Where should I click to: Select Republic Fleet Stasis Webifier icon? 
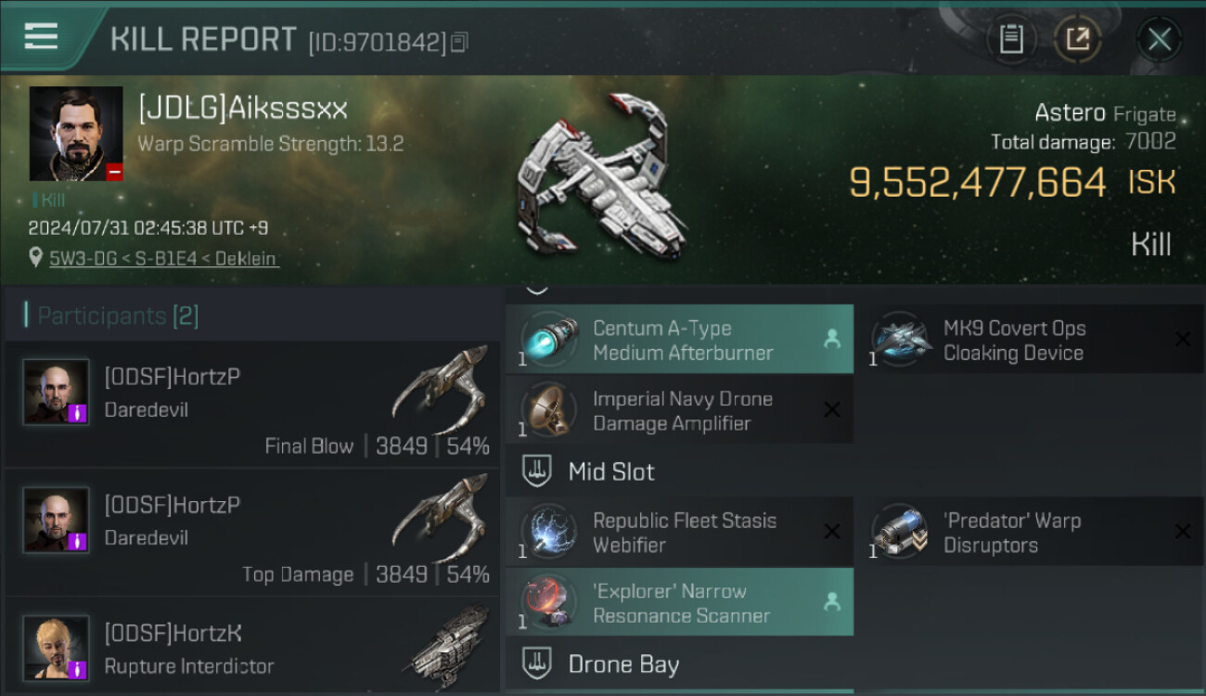[548, 533]
